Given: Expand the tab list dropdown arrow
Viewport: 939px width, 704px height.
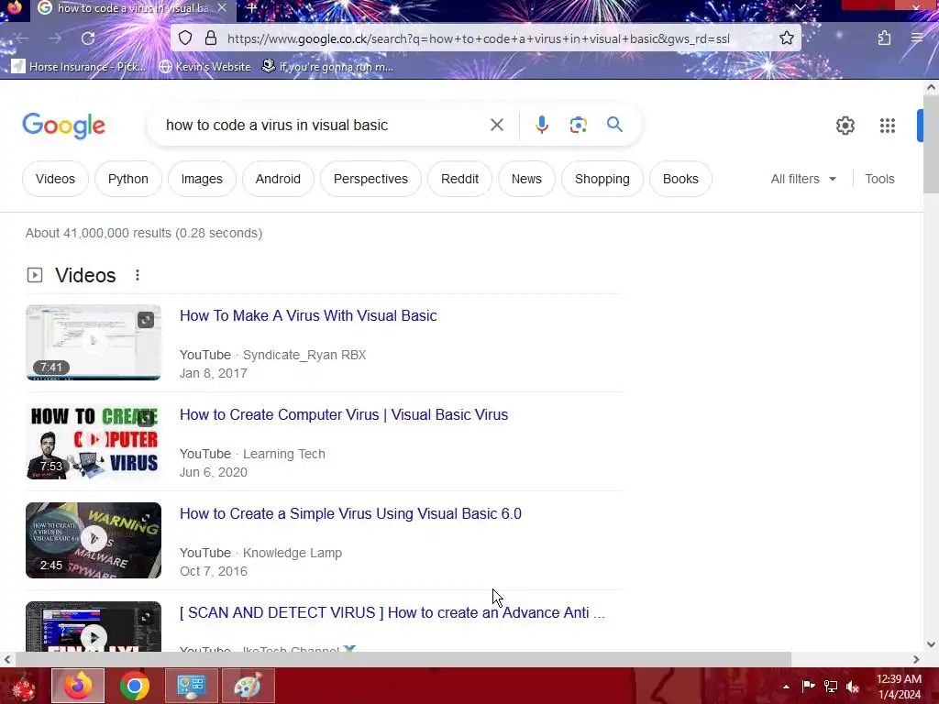Looking at the screenshot, I should pos(800,7).
